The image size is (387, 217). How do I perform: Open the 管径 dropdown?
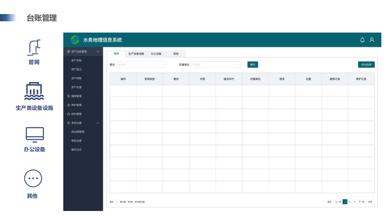[141, 65]
